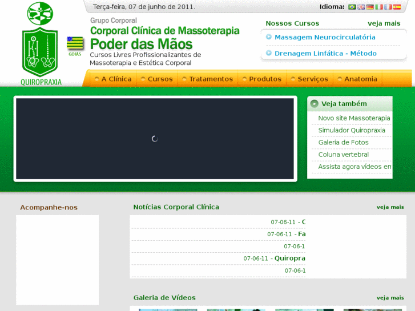Open the Massagem Neurocirculatória course link
The width and height of the screenshot is (415, 311).
click(325, 37)
